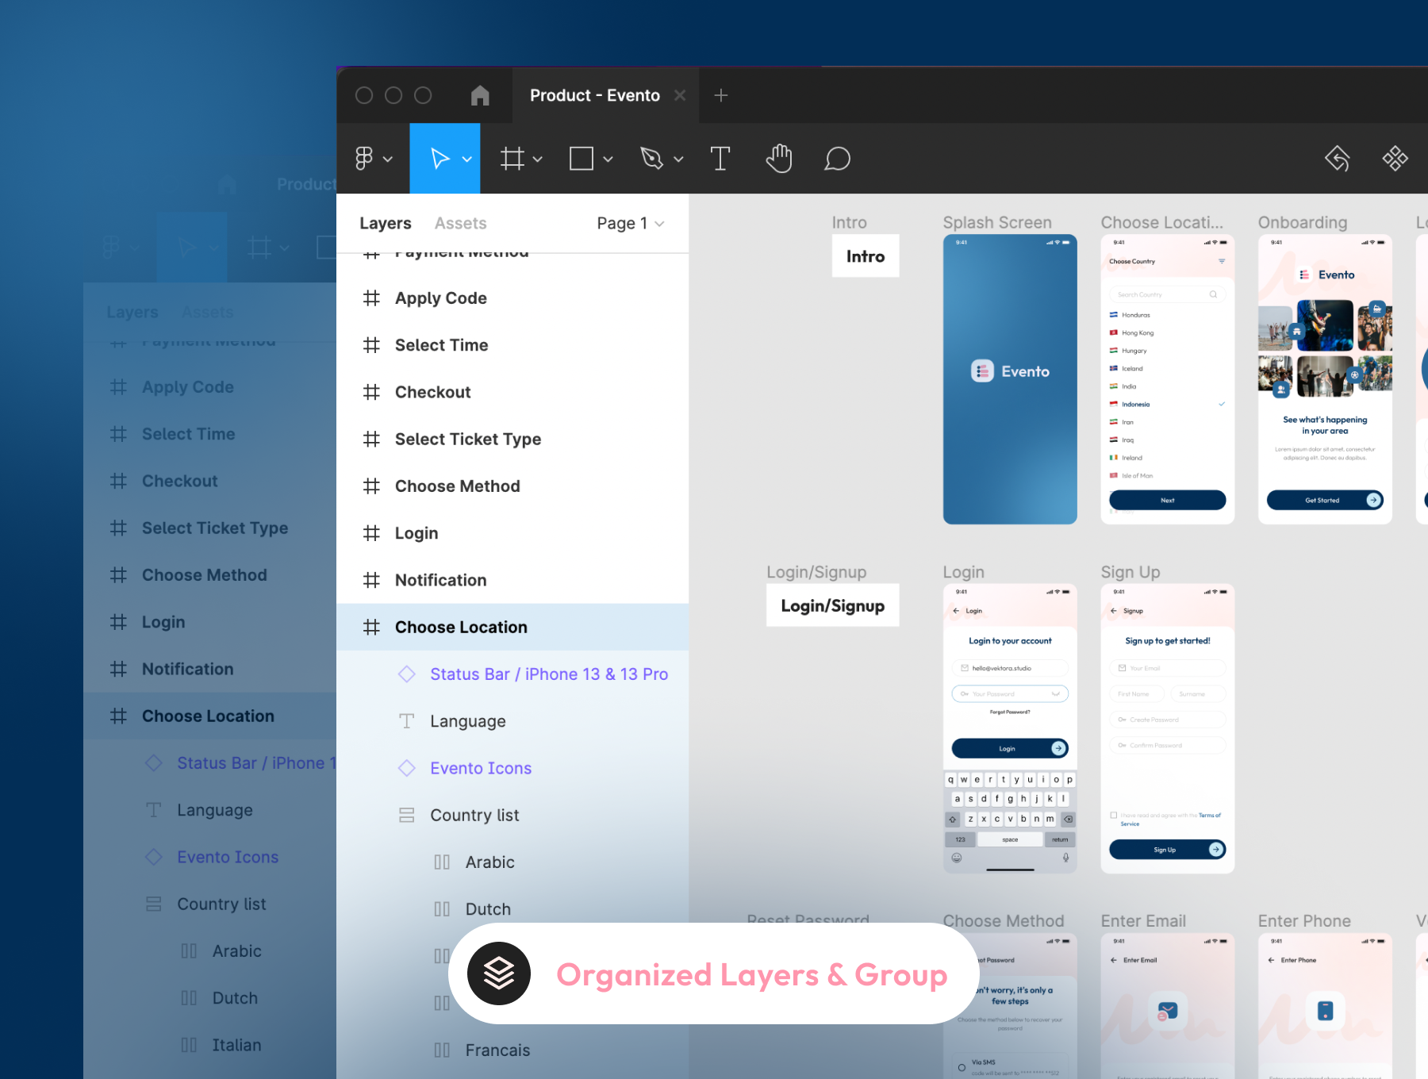Open the Page 1 dropdown
This screenshot has height=1079, width=1428.
tap(630, 224)
